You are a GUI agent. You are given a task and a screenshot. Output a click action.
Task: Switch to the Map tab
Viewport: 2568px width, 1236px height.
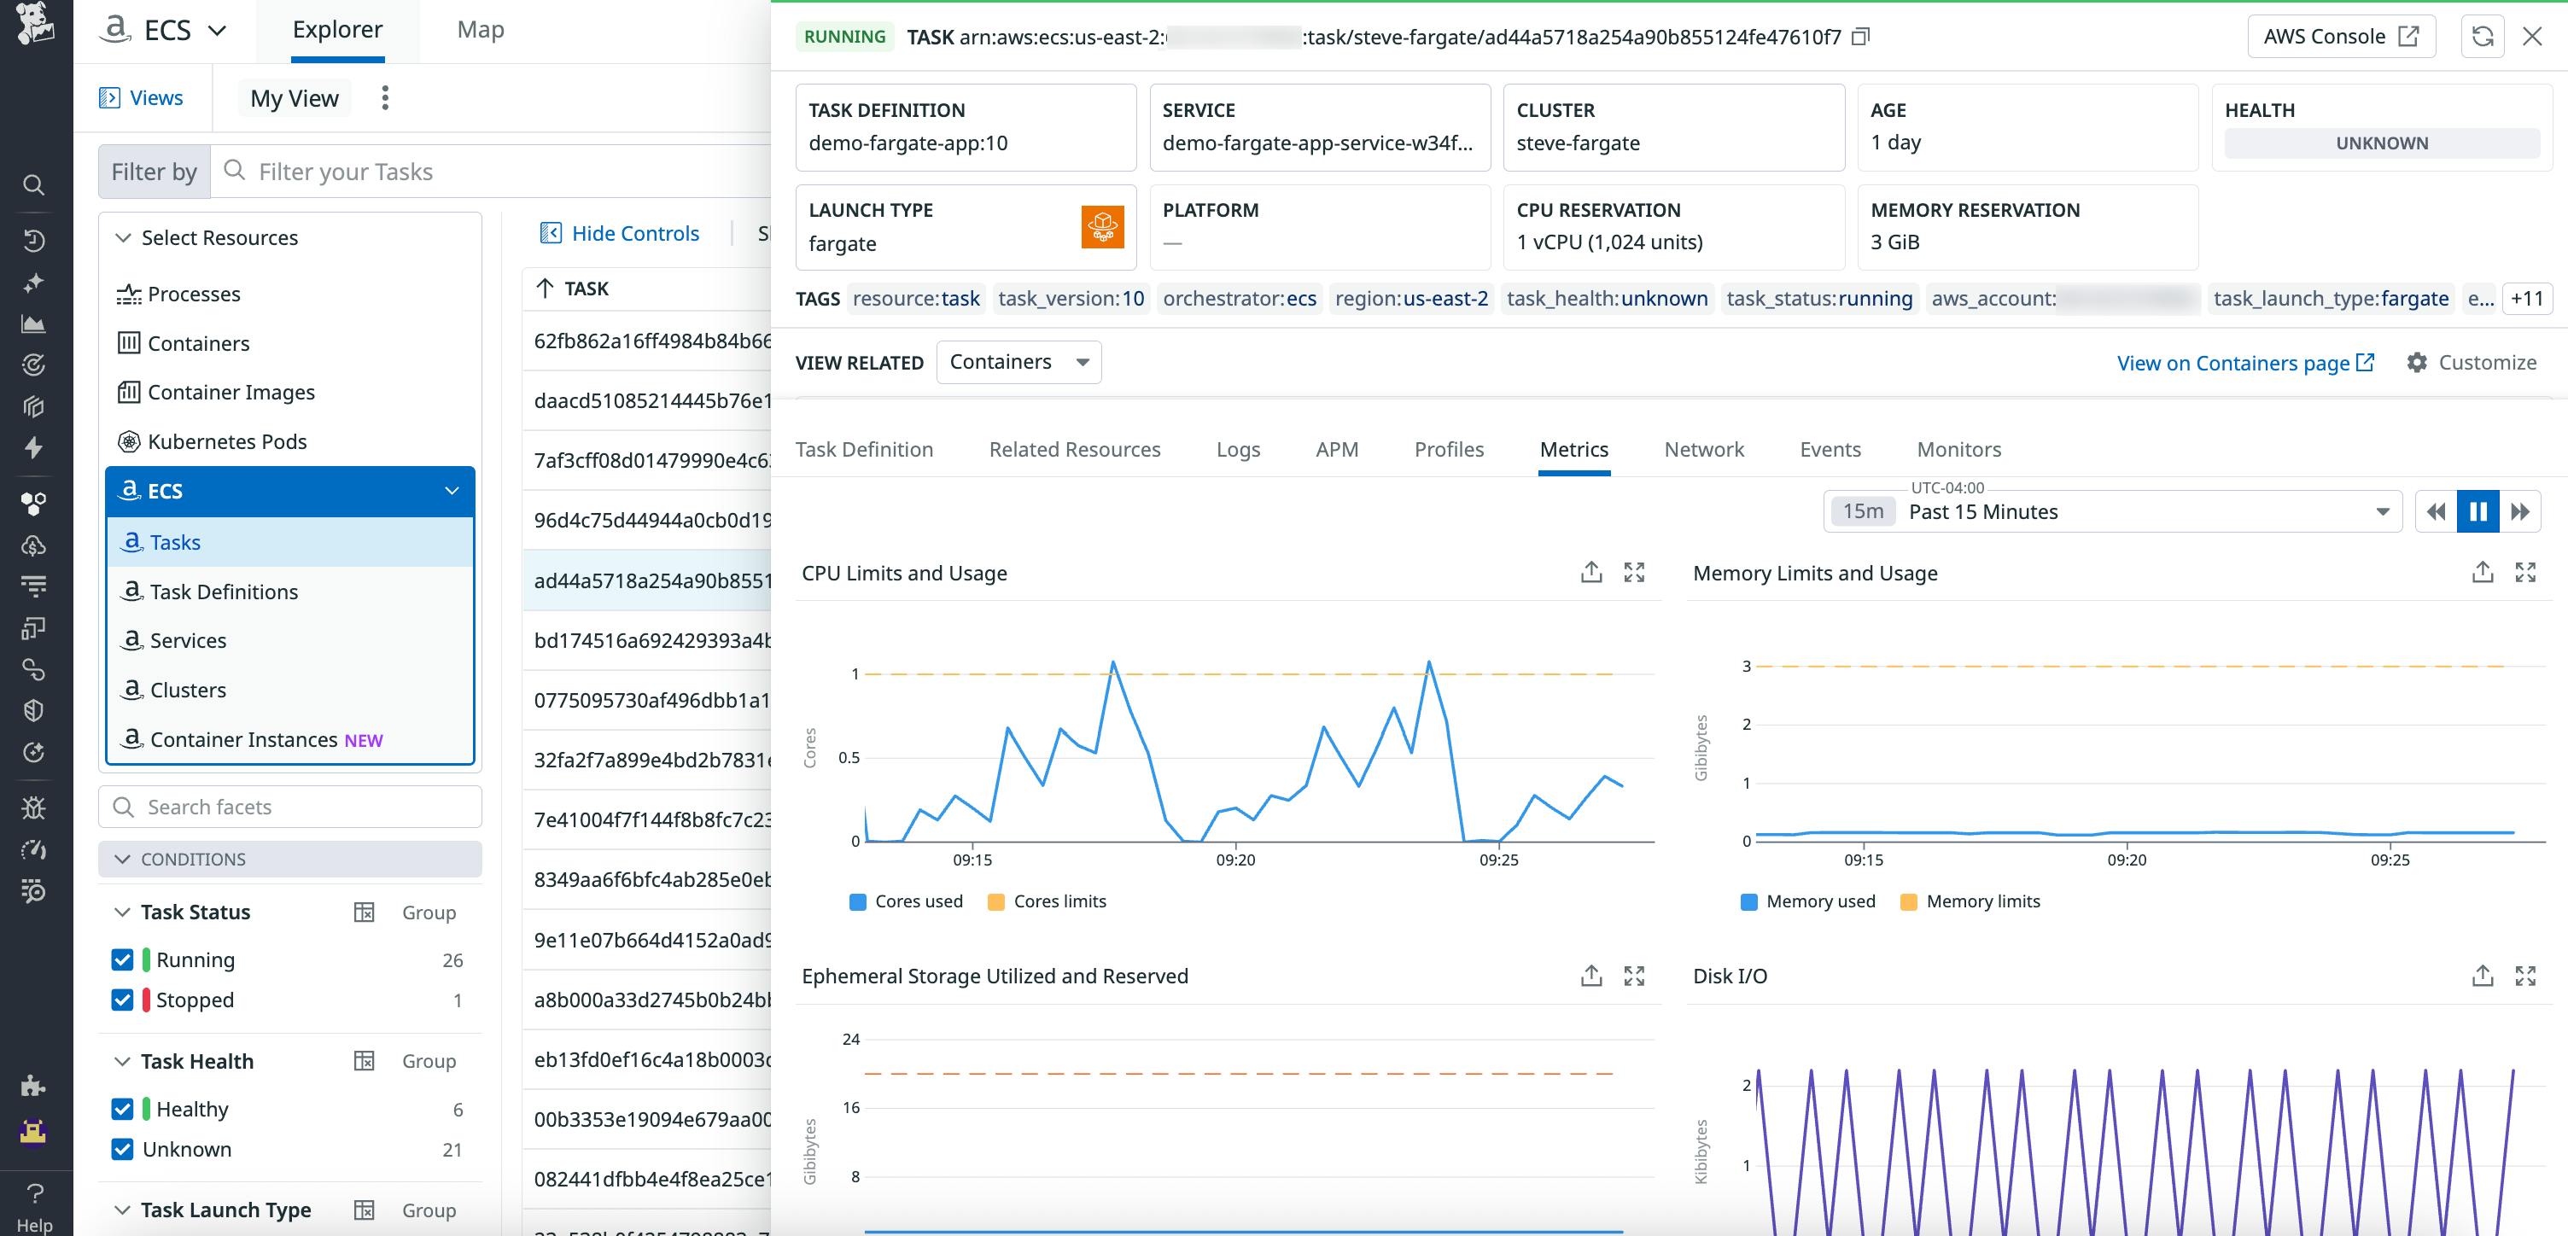click(x=480, y=29)
